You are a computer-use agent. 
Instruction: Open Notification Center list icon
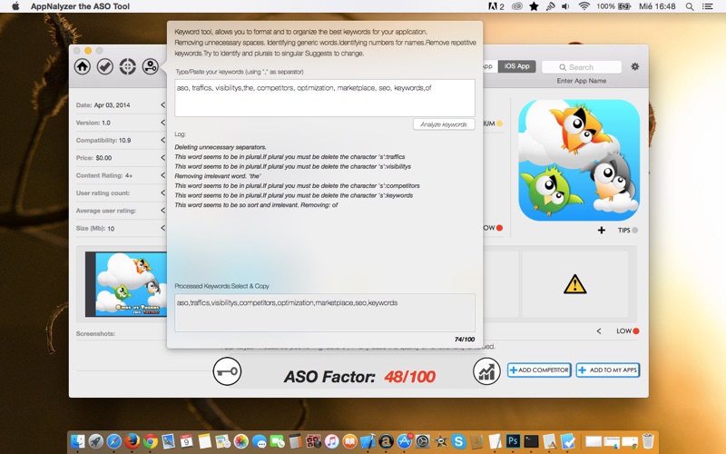708,6
